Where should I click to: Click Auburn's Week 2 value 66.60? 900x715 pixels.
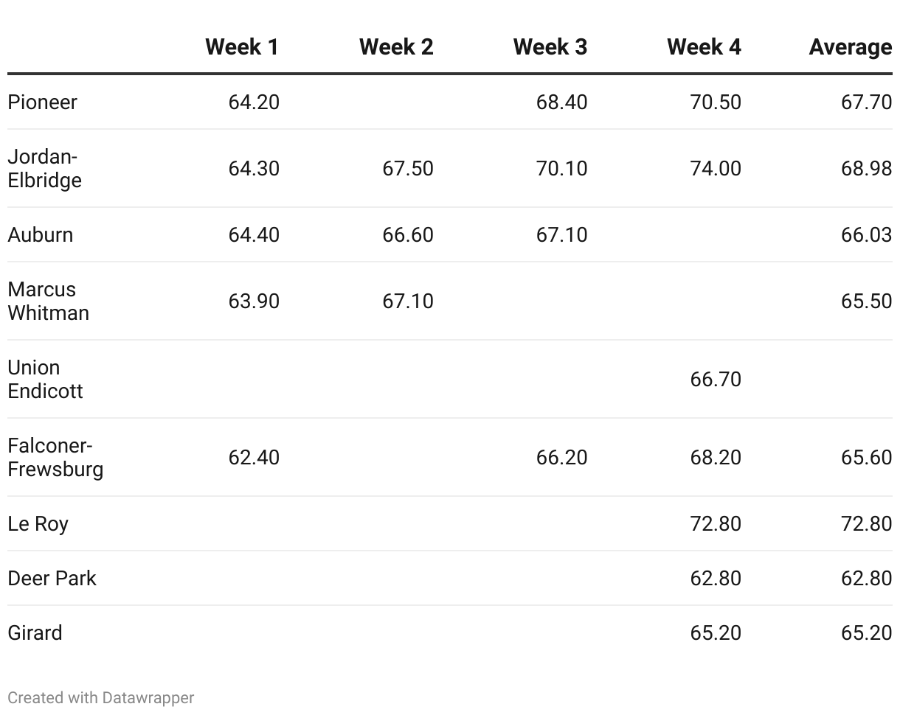(408, 234)
